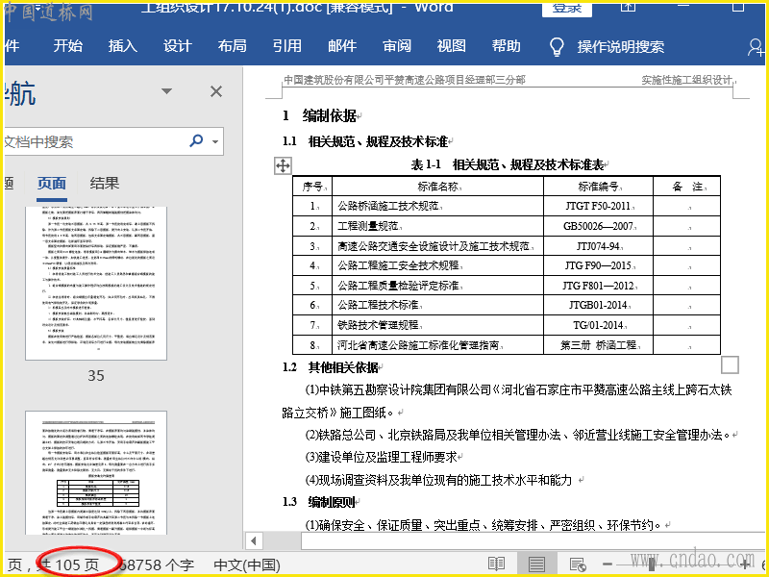
Task: Click the zoom out minus button
Action: tap(608, 564)
